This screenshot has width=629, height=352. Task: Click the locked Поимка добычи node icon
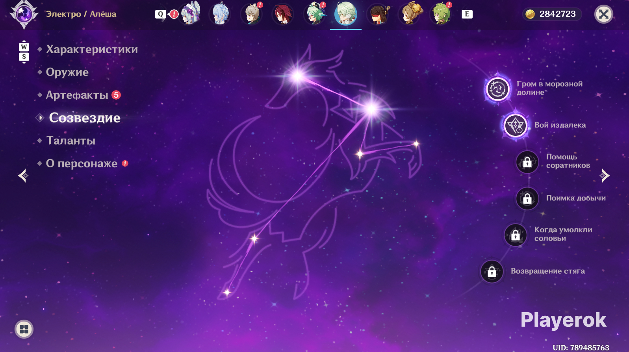pyautogui.click(x=527, y=198)
